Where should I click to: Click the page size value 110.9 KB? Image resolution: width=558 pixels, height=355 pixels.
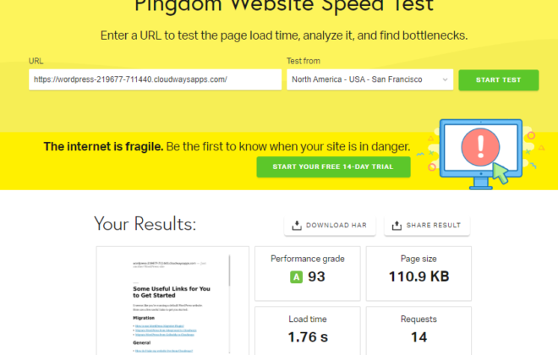[418, 276]
